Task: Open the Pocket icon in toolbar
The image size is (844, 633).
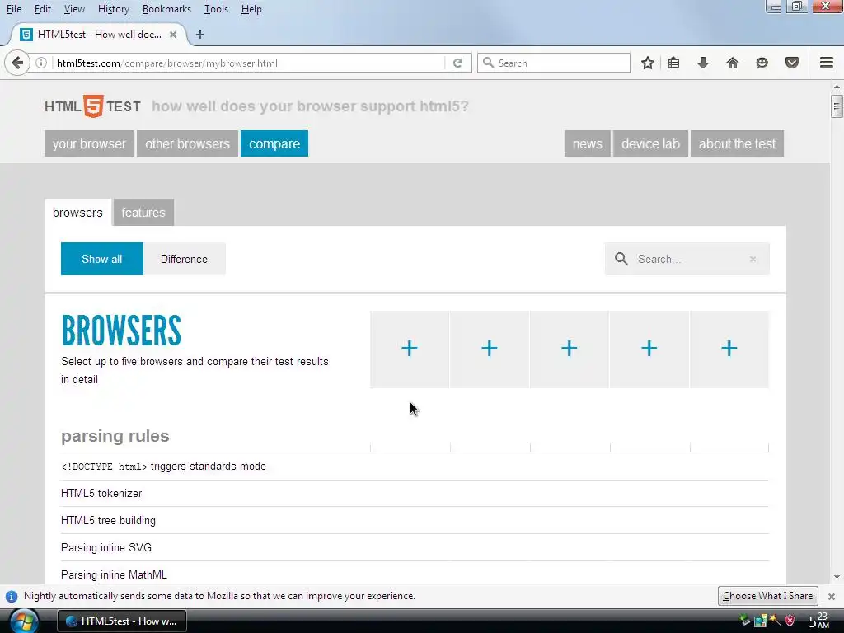Action: pos(792,63)
